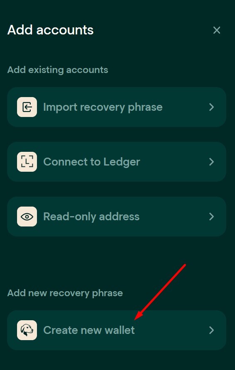Open the Read-only address option text
235x370 pixels.
91,217
